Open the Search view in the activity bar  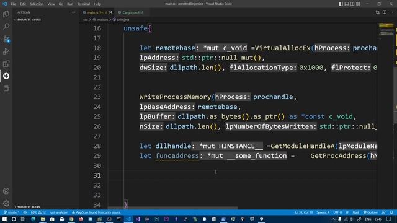pyautogui.click(x=6, y=26)
